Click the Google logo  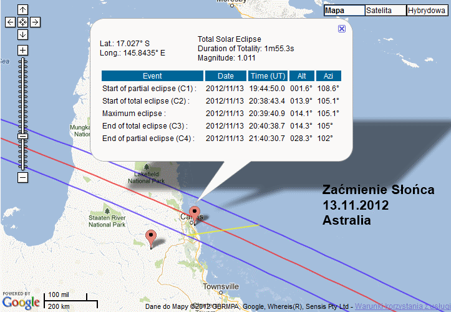[x=21, y=303]
